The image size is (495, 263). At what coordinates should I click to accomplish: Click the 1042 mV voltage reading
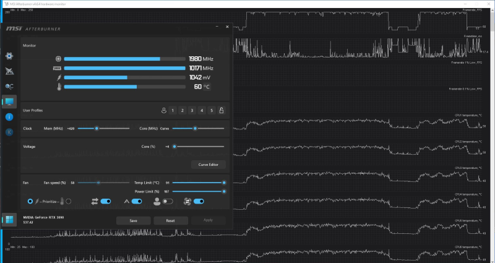pyautogui.click(x=200, y=77)
